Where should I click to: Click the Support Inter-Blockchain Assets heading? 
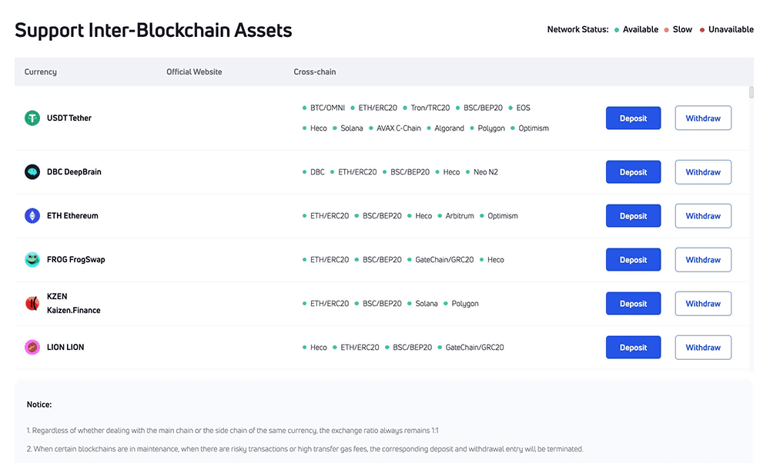[153, 31]
